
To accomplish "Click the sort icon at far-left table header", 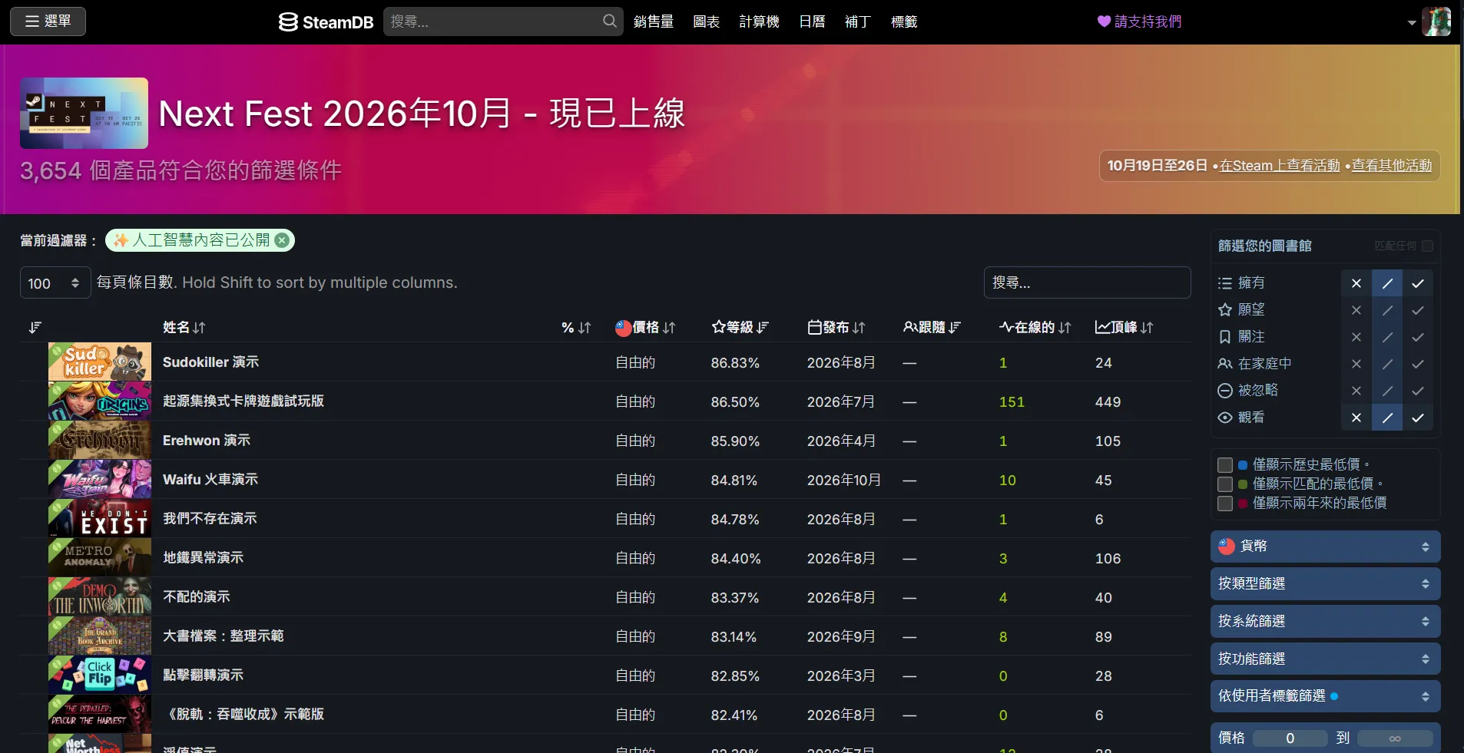I will tap(35, 328).
